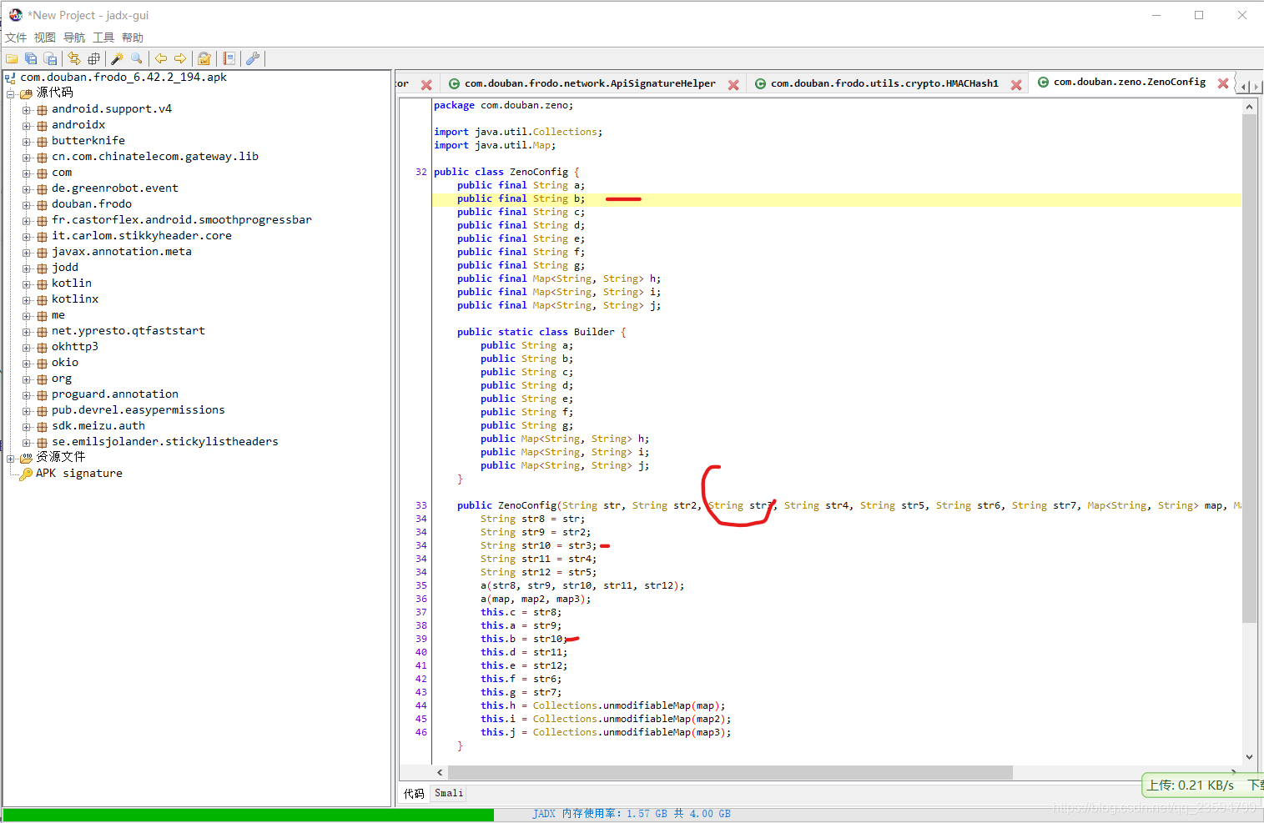Image resolution: width=1264 pixels, height=823 pixels.
Task: Select the jodd package
Action: coord(65,267)
